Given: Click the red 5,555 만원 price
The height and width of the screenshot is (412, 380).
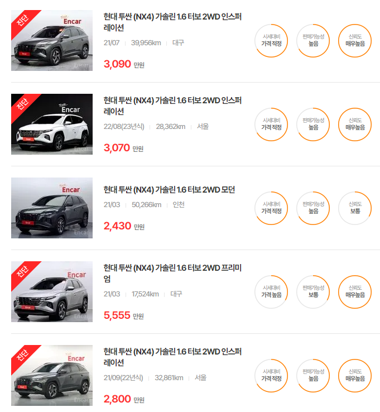Looking at the screenshot, I should (x=124, y=315).
